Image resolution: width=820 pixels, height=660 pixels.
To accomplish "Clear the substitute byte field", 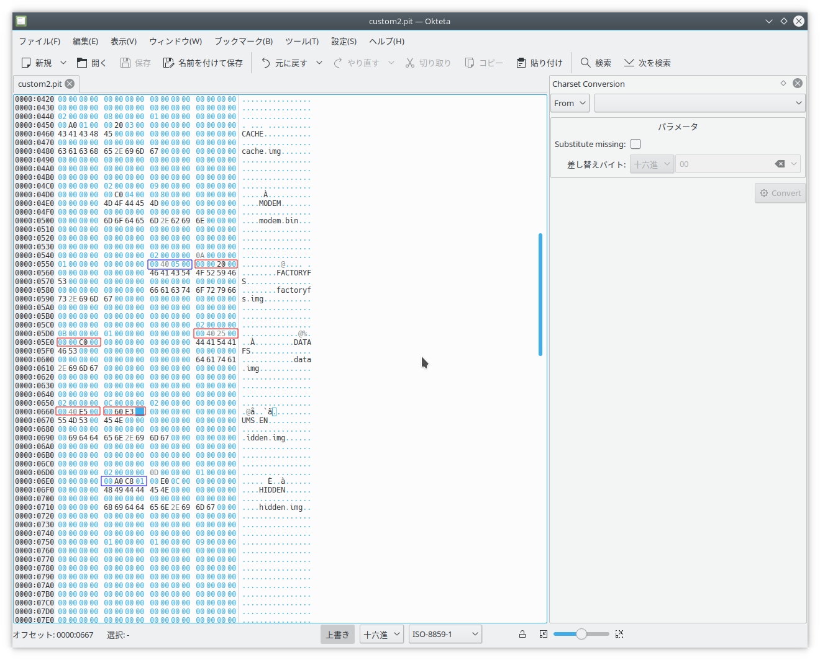I will coord(780,164).
